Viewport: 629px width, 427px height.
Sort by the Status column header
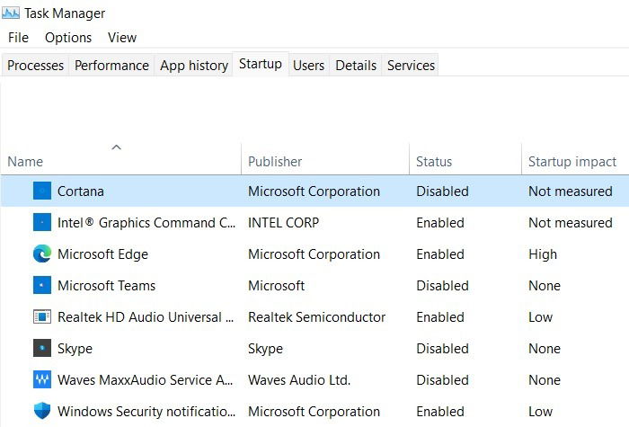tap(434, 161)
